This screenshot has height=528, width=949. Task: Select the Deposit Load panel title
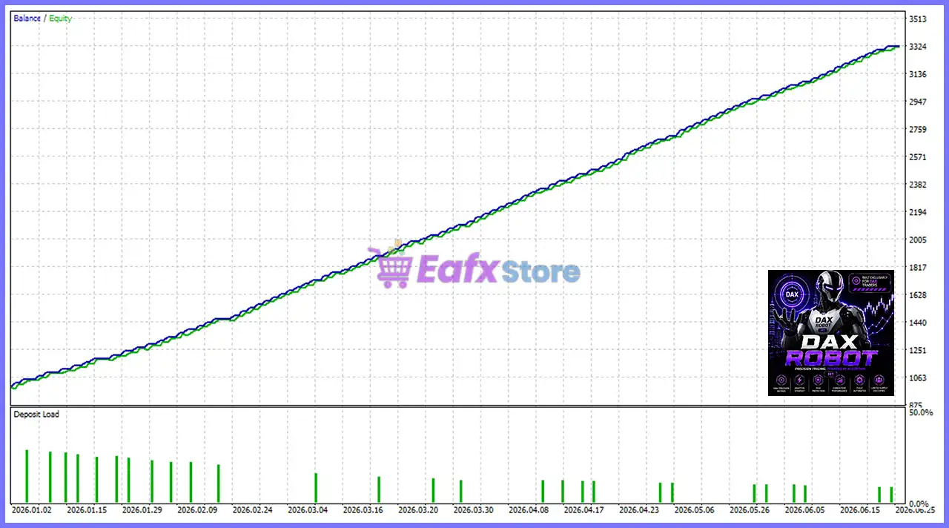click(36, 414)
